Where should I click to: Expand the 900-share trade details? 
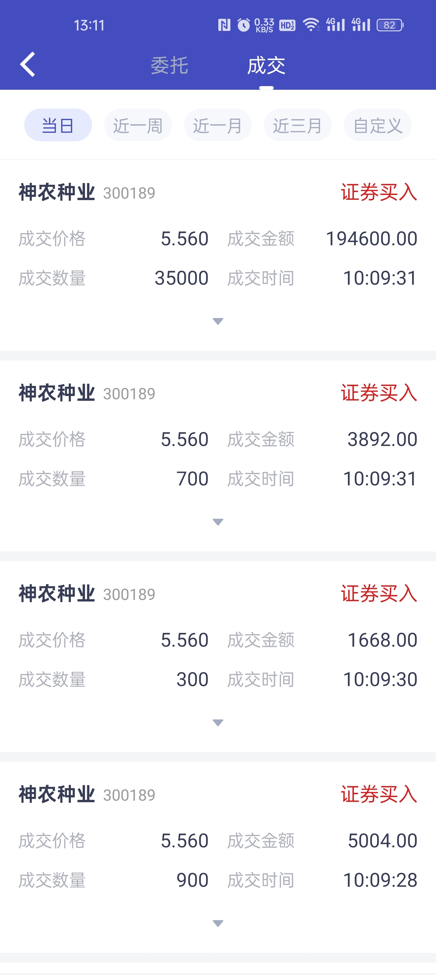(x=218, y=923)
